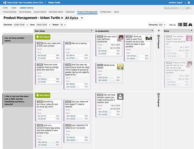Click the 230 / 252 pts progress bar
The image size is (194, 149).
click(x=48, y=142)
